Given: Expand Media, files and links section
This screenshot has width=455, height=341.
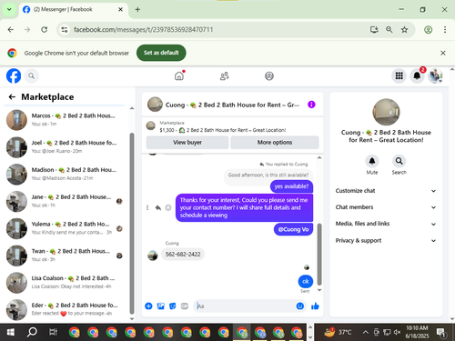Looking at the screenshot, I should (386, 224).
